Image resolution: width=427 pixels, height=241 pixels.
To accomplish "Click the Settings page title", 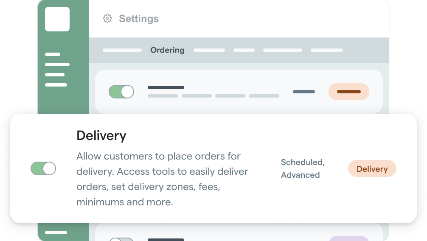I will [x=139, y=19].
